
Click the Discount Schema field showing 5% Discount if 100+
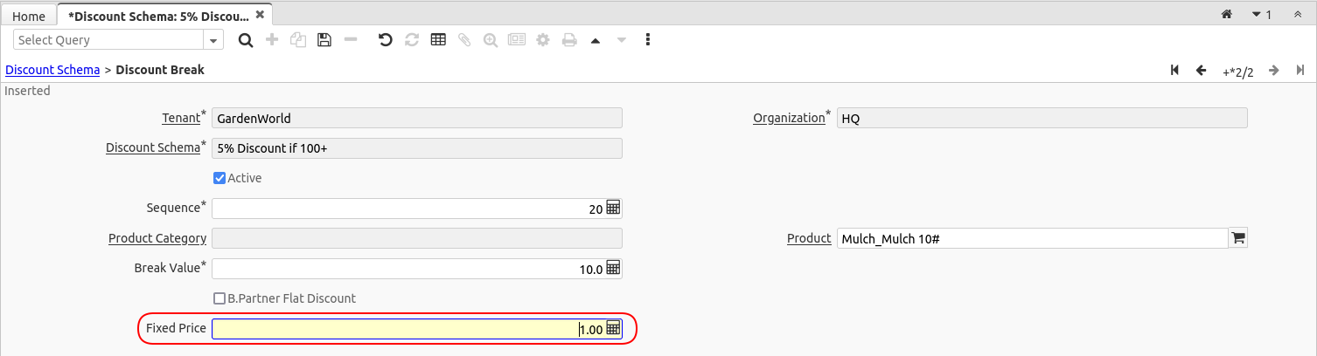(x=417, y=148)
